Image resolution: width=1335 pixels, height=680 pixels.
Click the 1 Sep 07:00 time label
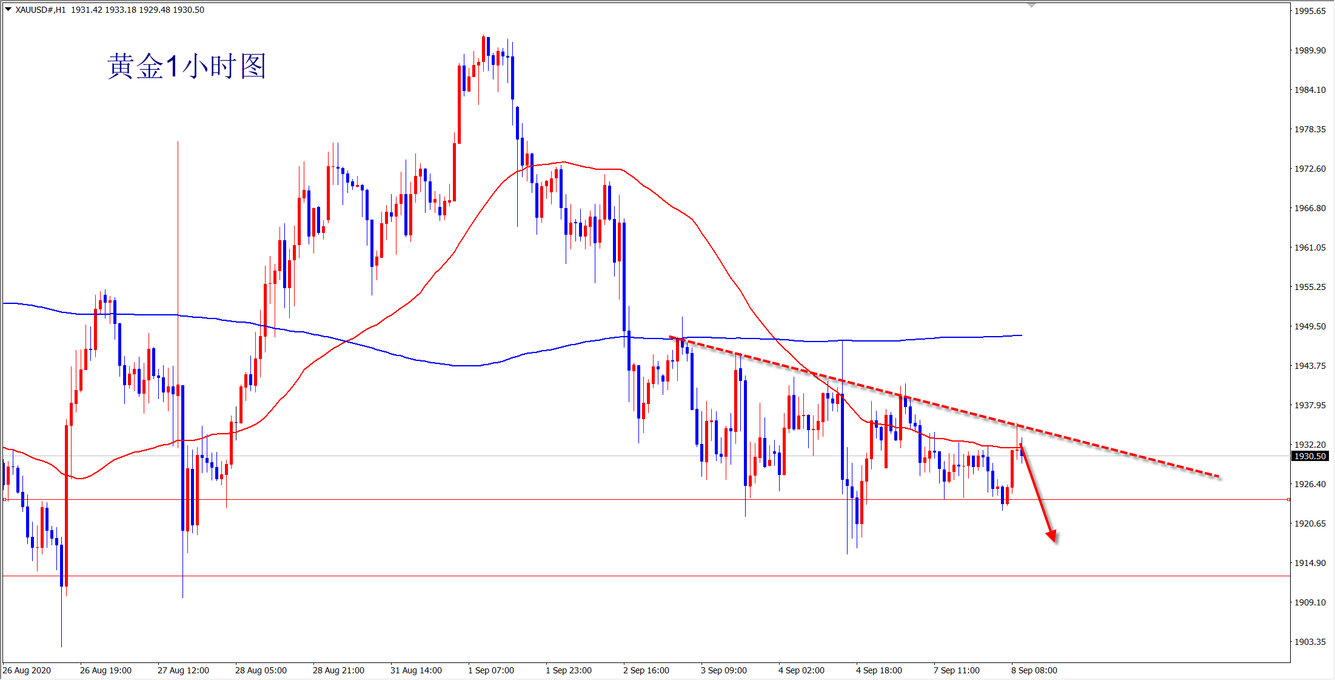point(490,670)
